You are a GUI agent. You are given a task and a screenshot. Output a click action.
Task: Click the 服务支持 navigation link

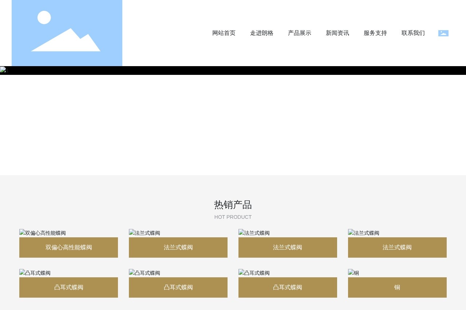coord(375,33)
